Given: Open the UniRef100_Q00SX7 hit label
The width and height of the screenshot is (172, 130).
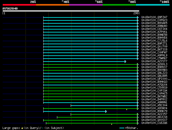Looking at the screenshot, I should [154, 120].
